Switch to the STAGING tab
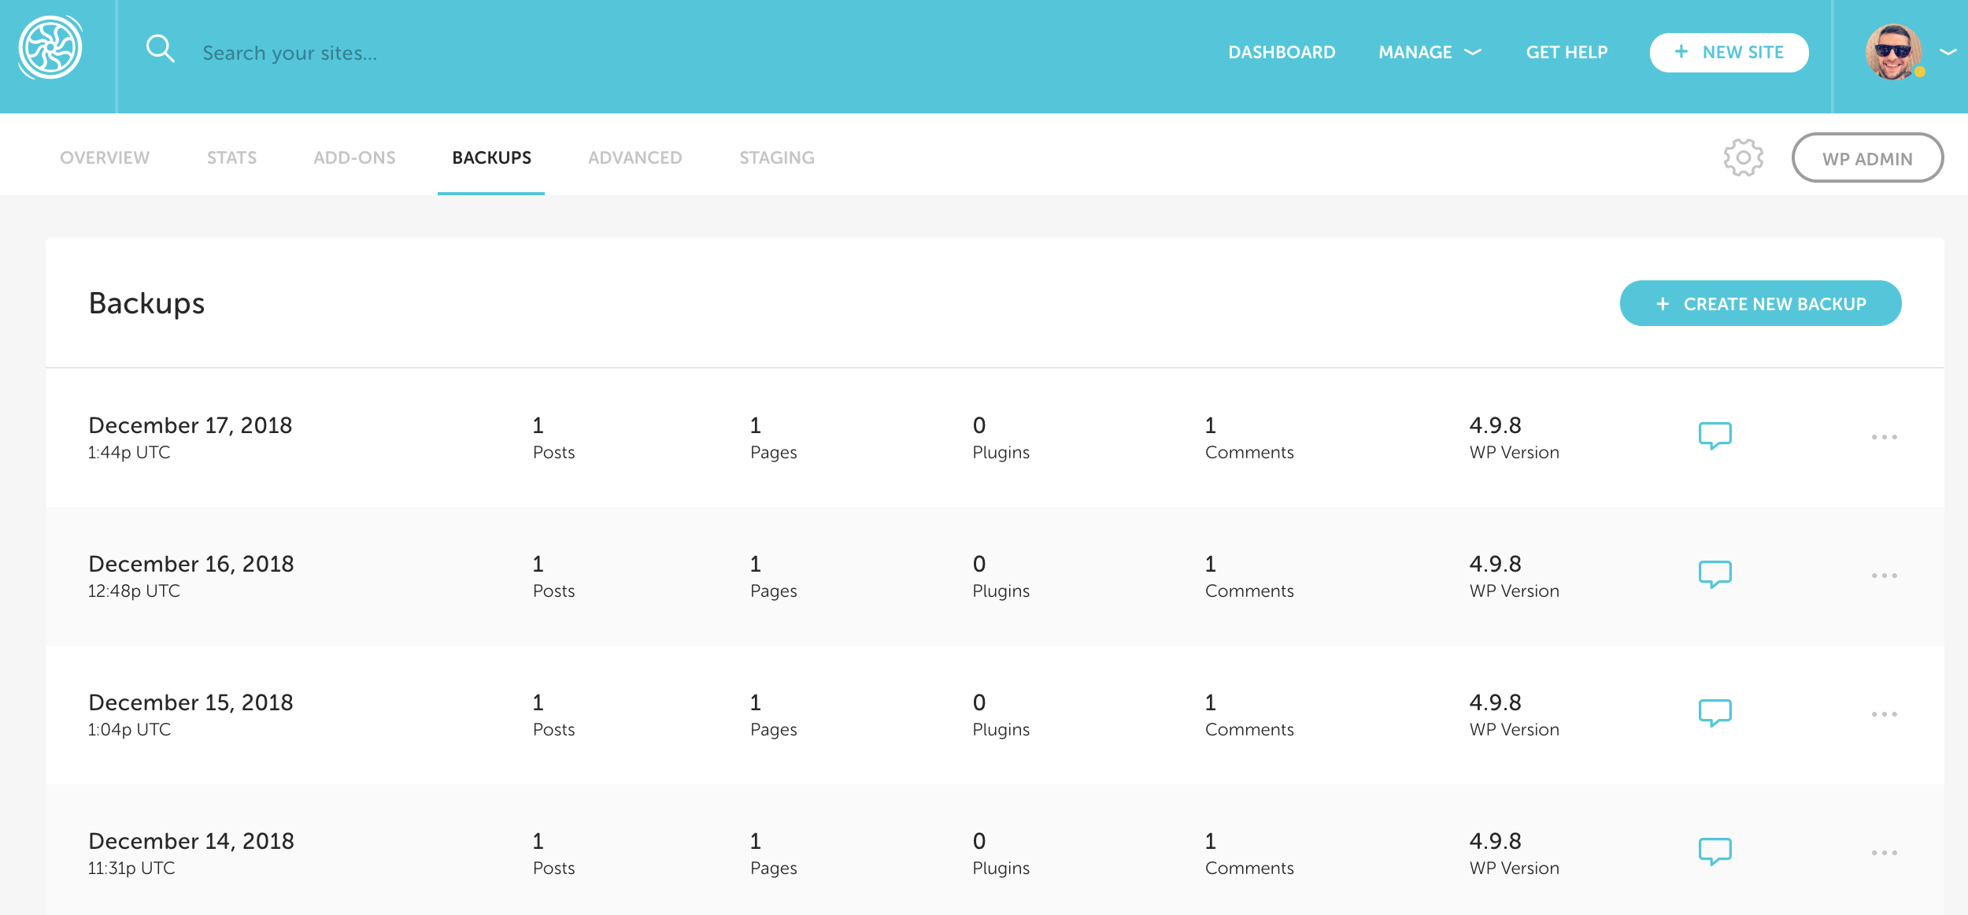Screen dimensions: 1968x915 pyautogui.click(x=777, y=157)
